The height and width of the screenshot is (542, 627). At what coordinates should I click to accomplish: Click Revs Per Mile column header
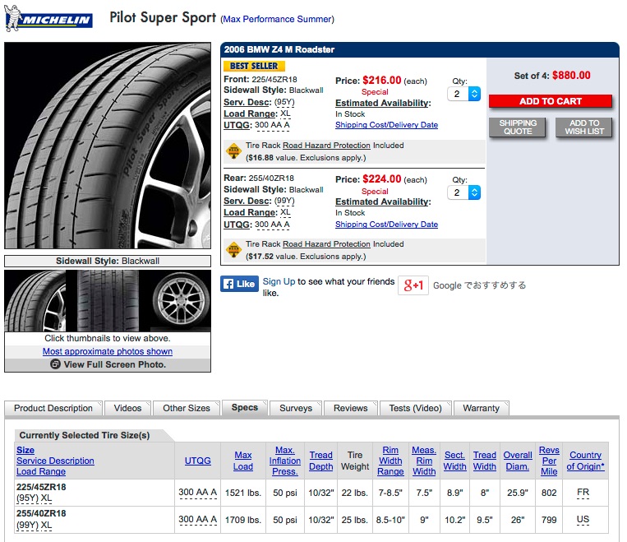pyautogui.click(x=549, y=461)
